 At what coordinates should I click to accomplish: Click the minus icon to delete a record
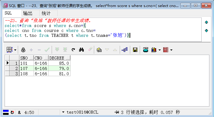[39, 50]
